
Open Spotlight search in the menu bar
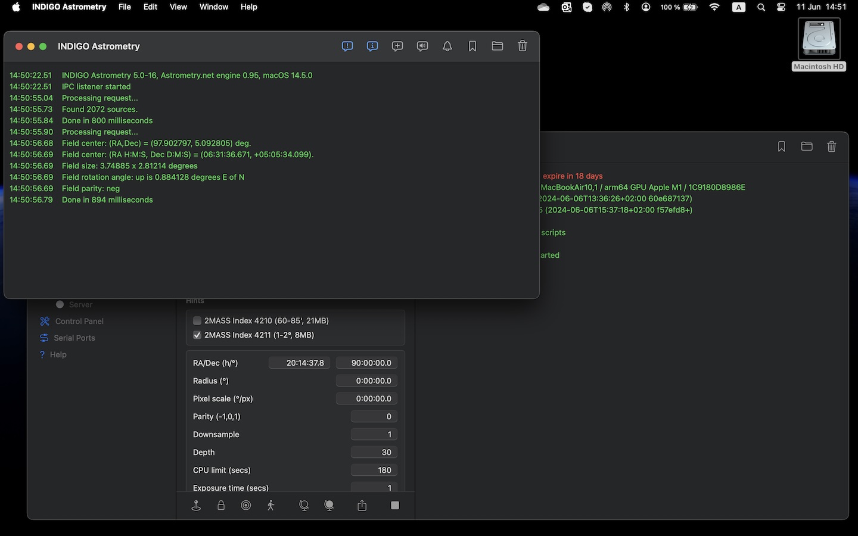coord(761,7)
